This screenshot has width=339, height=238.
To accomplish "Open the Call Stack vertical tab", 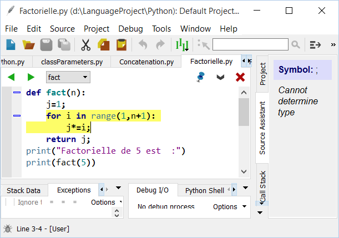I will pyautogui.click(x=262, y=186).
